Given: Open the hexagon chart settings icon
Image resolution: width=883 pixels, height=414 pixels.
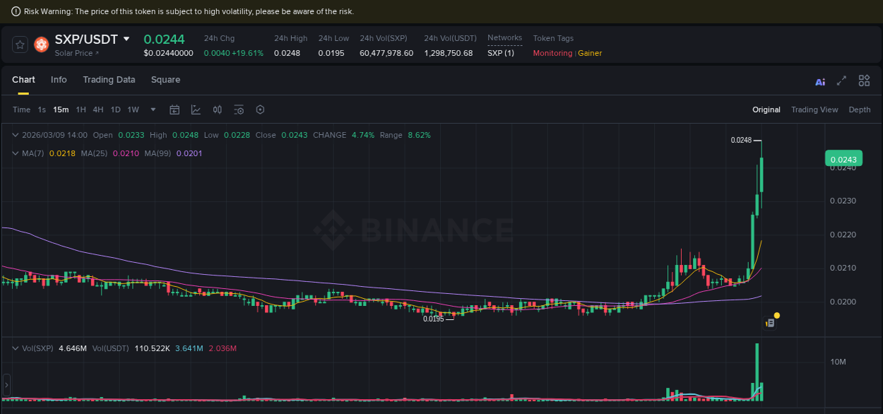Looking at the screenshot, I should [x=259, y=110].
